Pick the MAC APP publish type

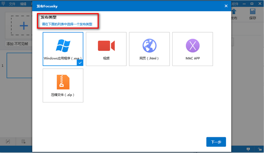(192, 49)
